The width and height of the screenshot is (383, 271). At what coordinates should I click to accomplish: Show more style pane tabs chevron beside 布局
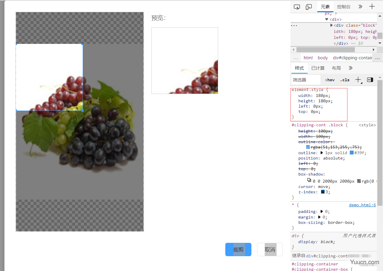(350, 68)
